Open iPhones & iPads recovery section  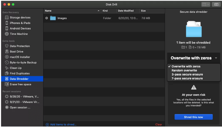tap(20, 23)
